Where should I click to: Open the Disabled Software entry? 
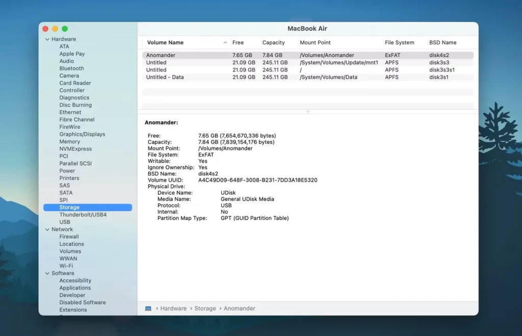tap(83, 303)
